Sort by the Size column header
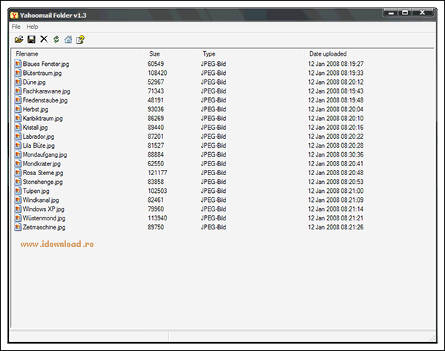The height and width of the screenshot is (351, 445). [x=154, y=54]
